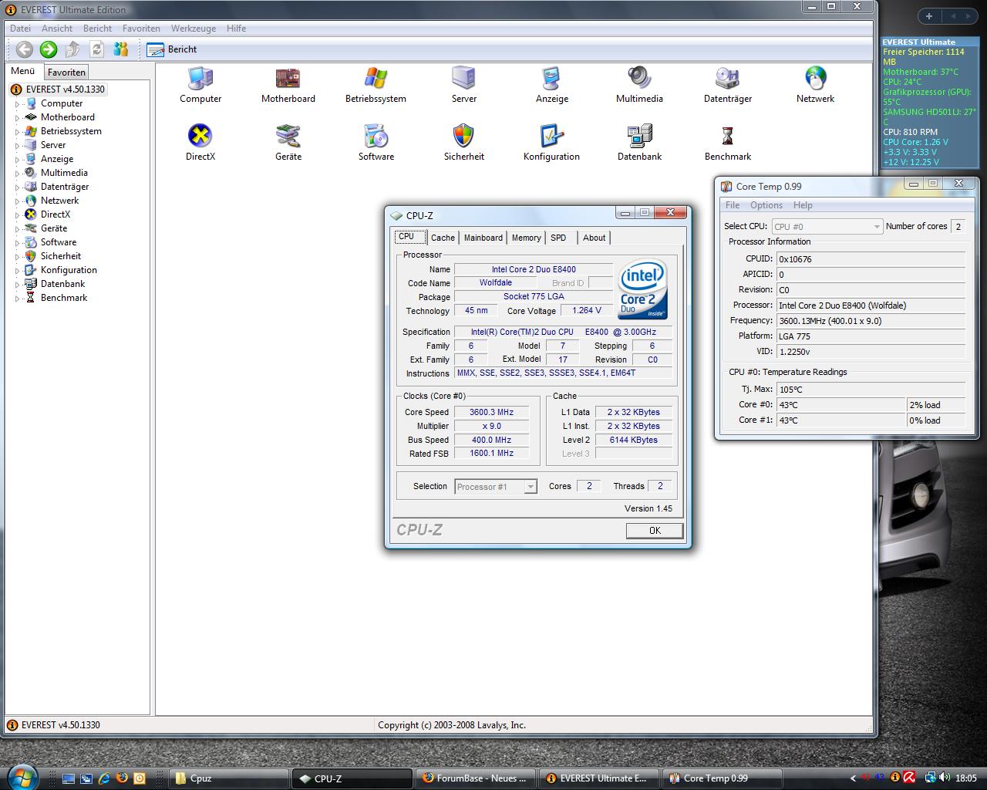Click the Firefox quick launch icon
This screenshot has height=790, width=987.
click(x=122, y=778)
